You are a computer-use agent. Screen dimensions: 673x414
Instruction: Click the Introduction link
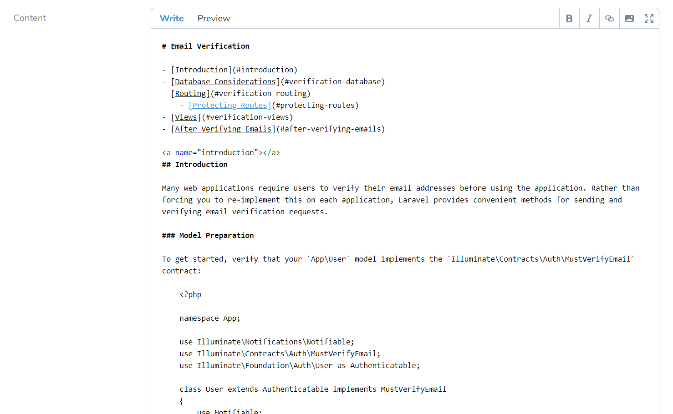tap(200, 69)
